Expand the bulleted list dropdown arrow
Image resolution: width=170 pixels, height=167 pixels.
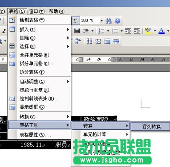point(121,31)
